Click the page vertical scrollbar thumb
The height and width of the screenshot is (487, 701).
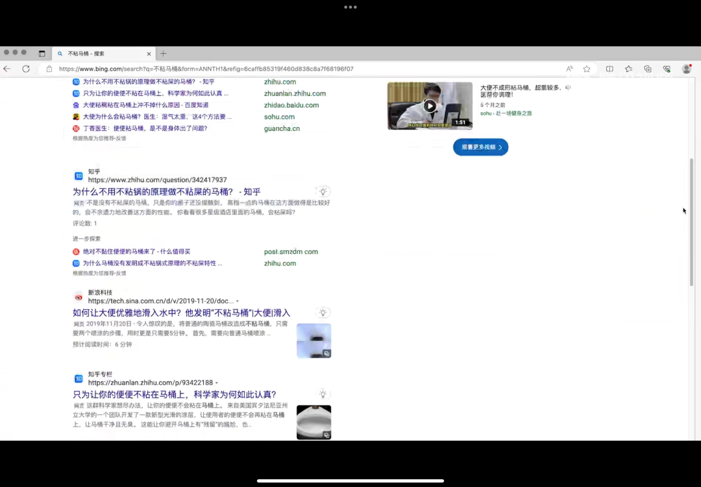point(692,222)
